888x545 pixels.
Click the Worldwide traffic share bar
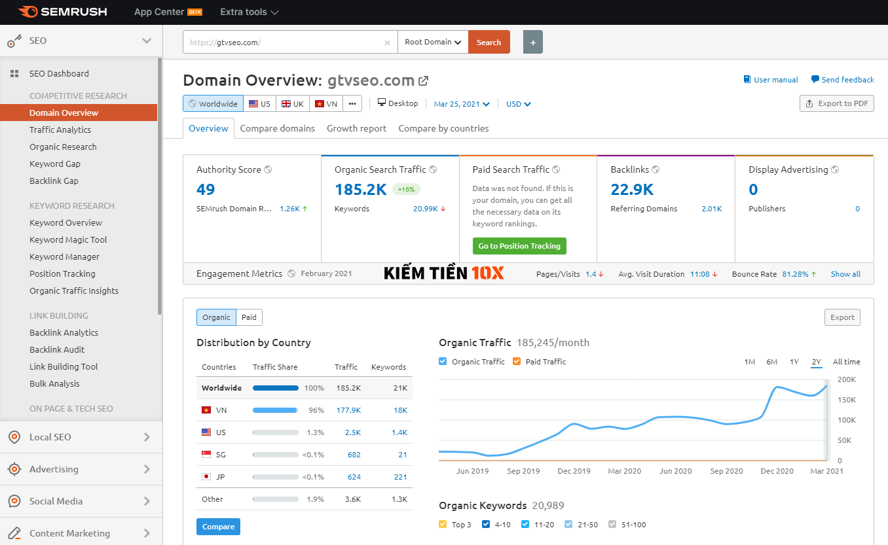click(x=276, y=388)
